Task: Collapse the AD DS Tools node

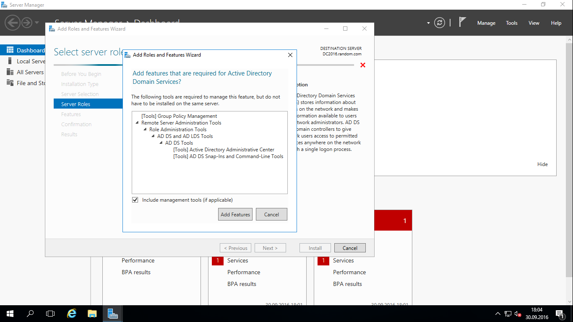Action: (x=161, y=143)
